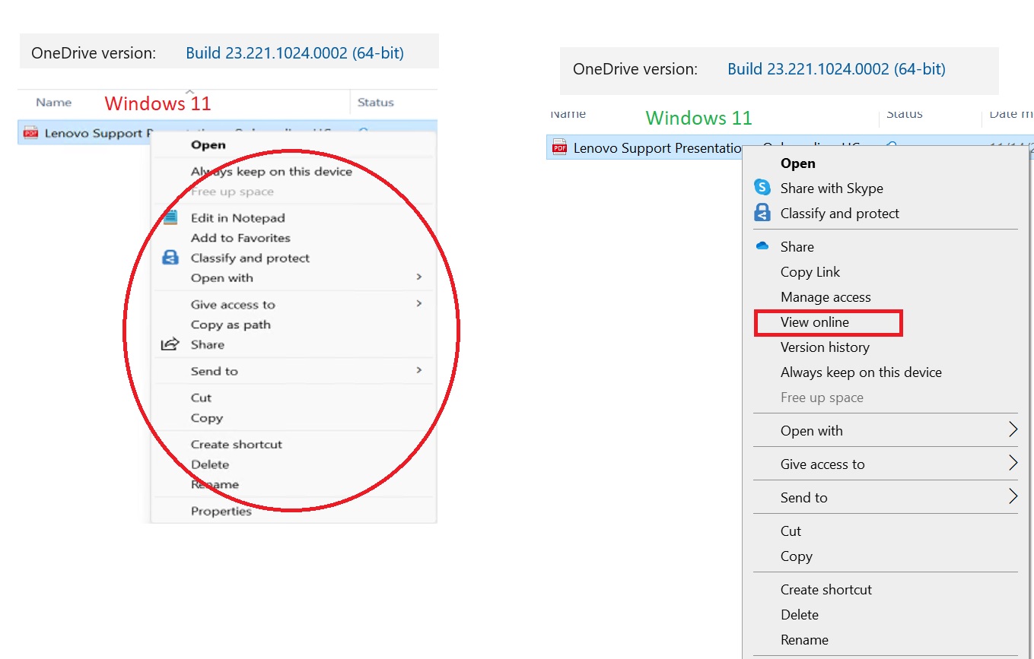Image resolution: width=1034 pixels, height=659 pixels.
Task: Click the Notepad icon beside Edit in Notepad
Action: coord(170,217)
